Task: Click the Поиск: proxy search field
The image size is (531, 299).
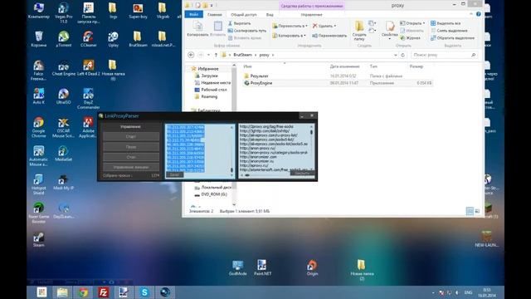Action: [x=445, y=55]
